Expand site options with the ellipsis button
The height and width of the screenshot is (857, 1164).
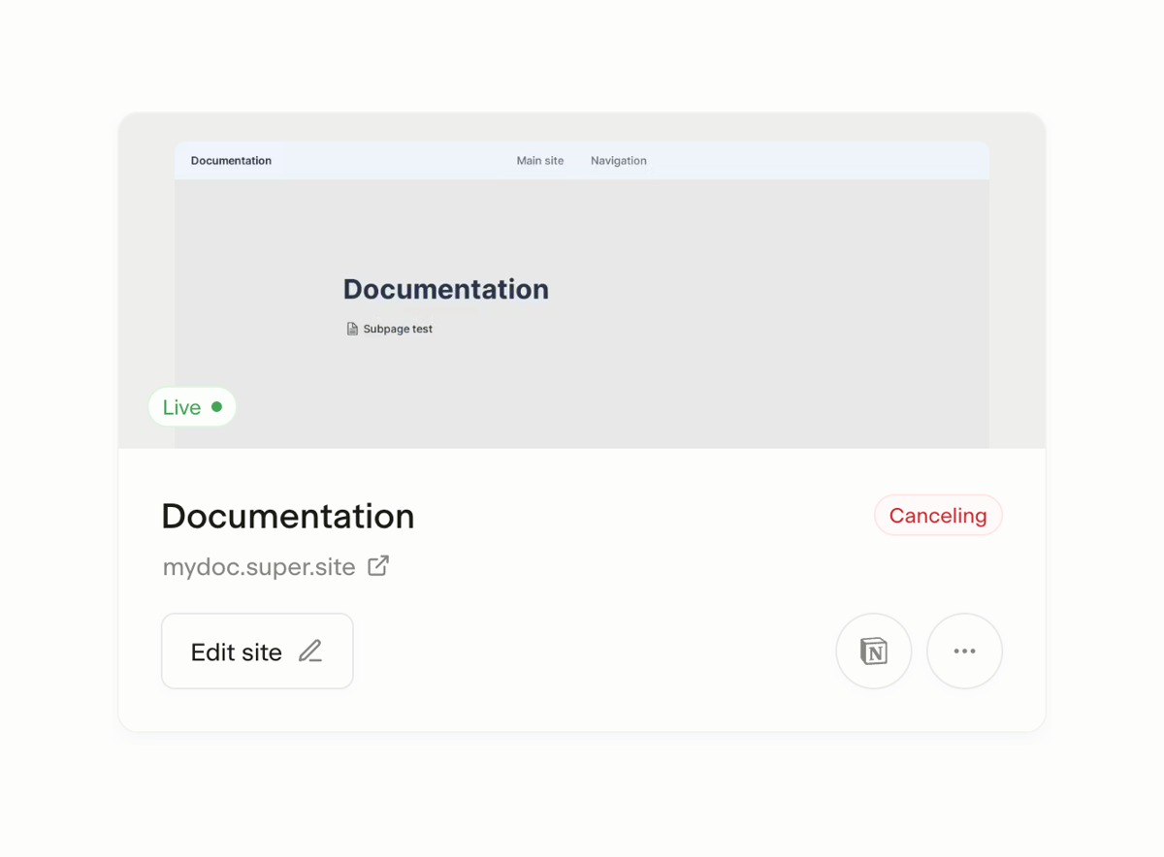964,651
